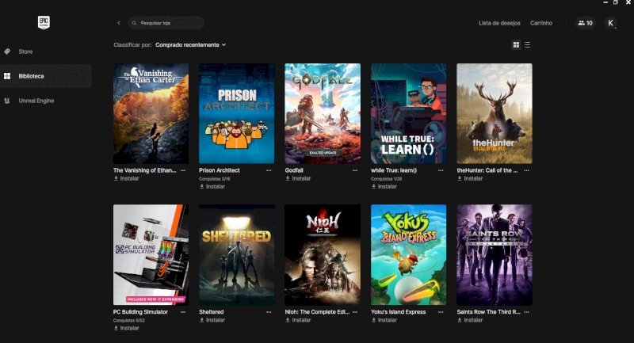Open more options for Prison Architect
Screen dimensions: 634x343
(269, 170)
